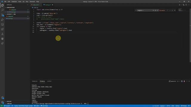Switch to the main.py editor tab

[48, 5]
